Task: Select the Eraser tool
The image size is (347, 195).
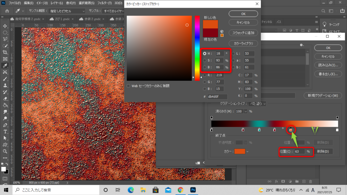Action: coord(5,99)
